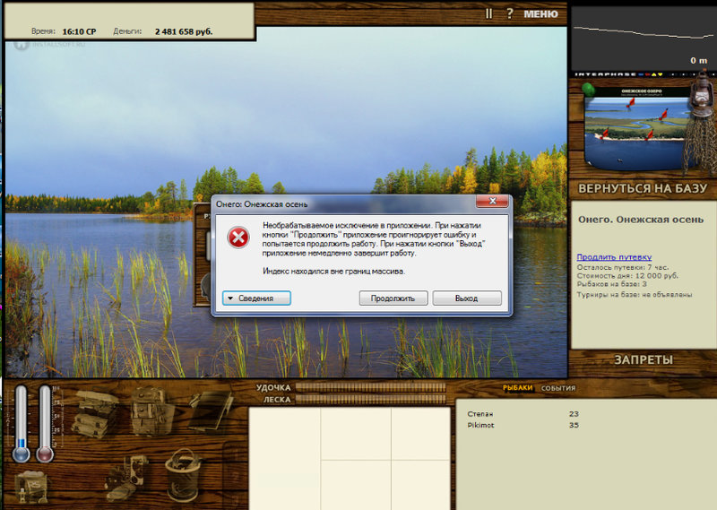Click the blue water thermometer
The height and width of the screenshot is (510, 717).
[x=21, y=424]
